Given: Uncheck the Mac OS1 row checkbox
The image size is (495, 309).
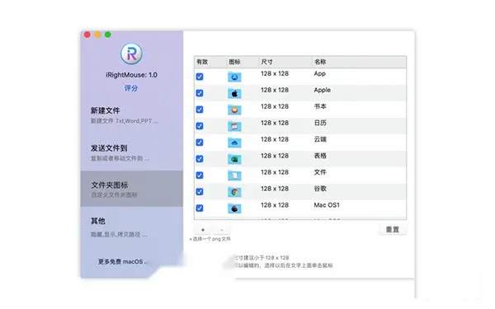Looking at the screenshot, I should [200, 208].
